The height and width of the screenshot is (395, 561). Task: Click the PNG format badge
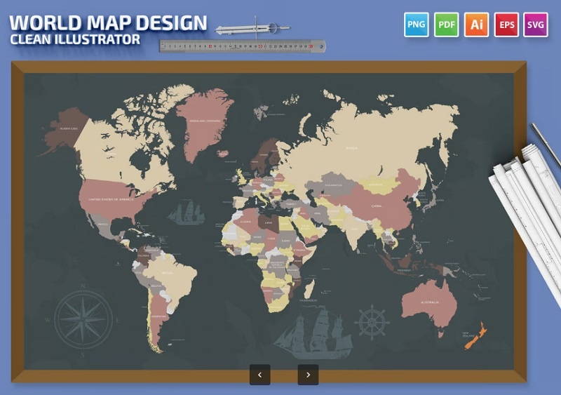coord(417,25)
